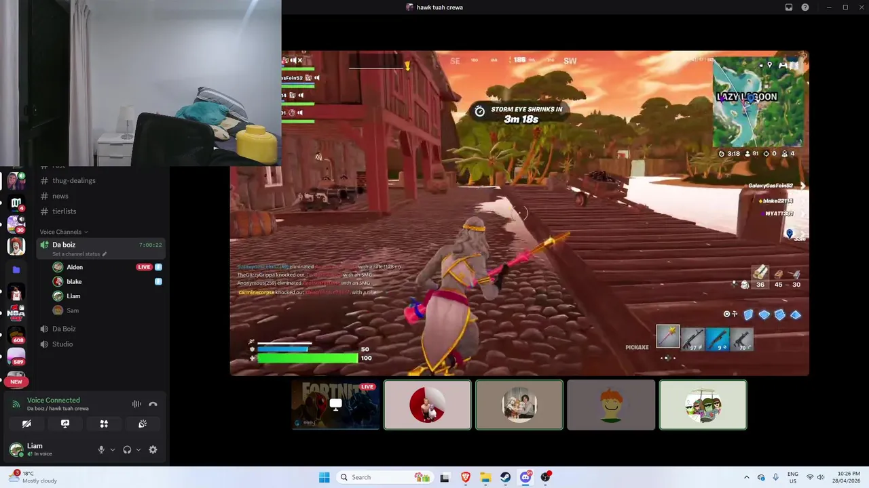Viewport: 869px width, 488px height.
Task: Open File Explorer from the taskbar
Action: 485,477
